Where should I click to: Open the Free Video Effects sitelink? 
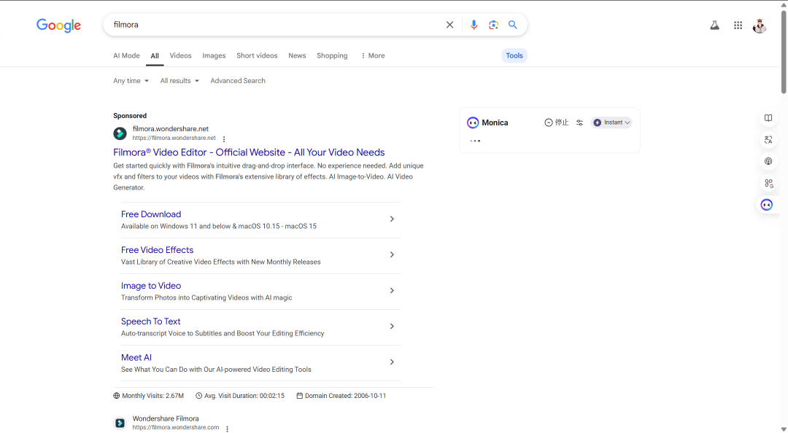click(x=158, y=250)
